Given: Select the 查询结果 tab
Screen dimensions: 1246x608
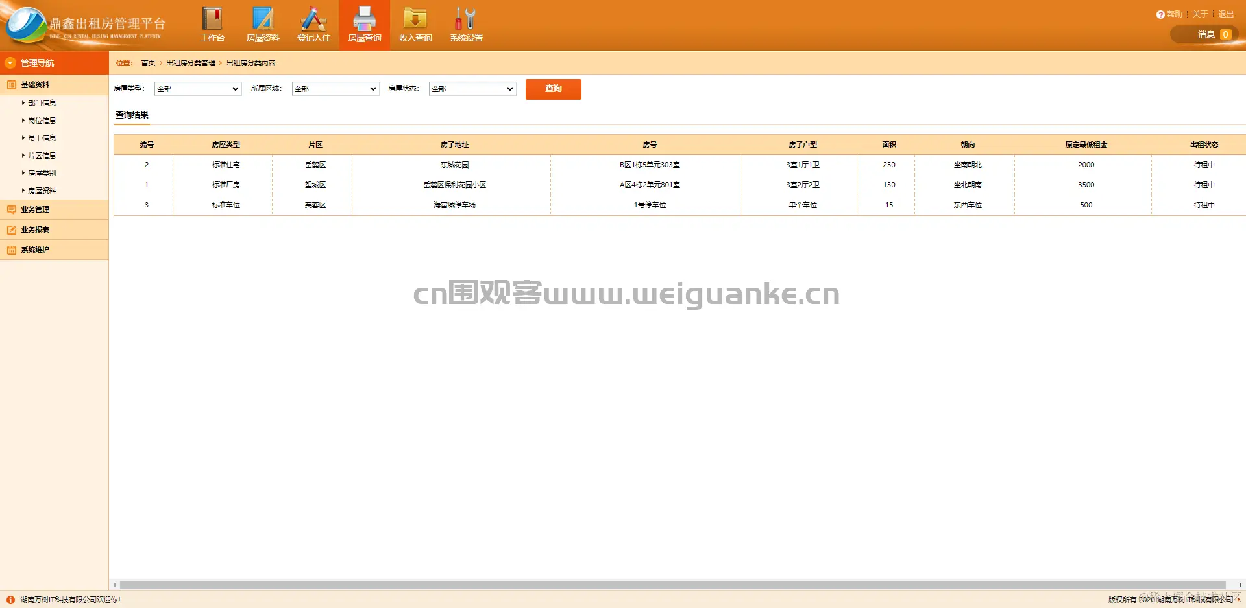Looking at the screenshot, I should point(132,115).
